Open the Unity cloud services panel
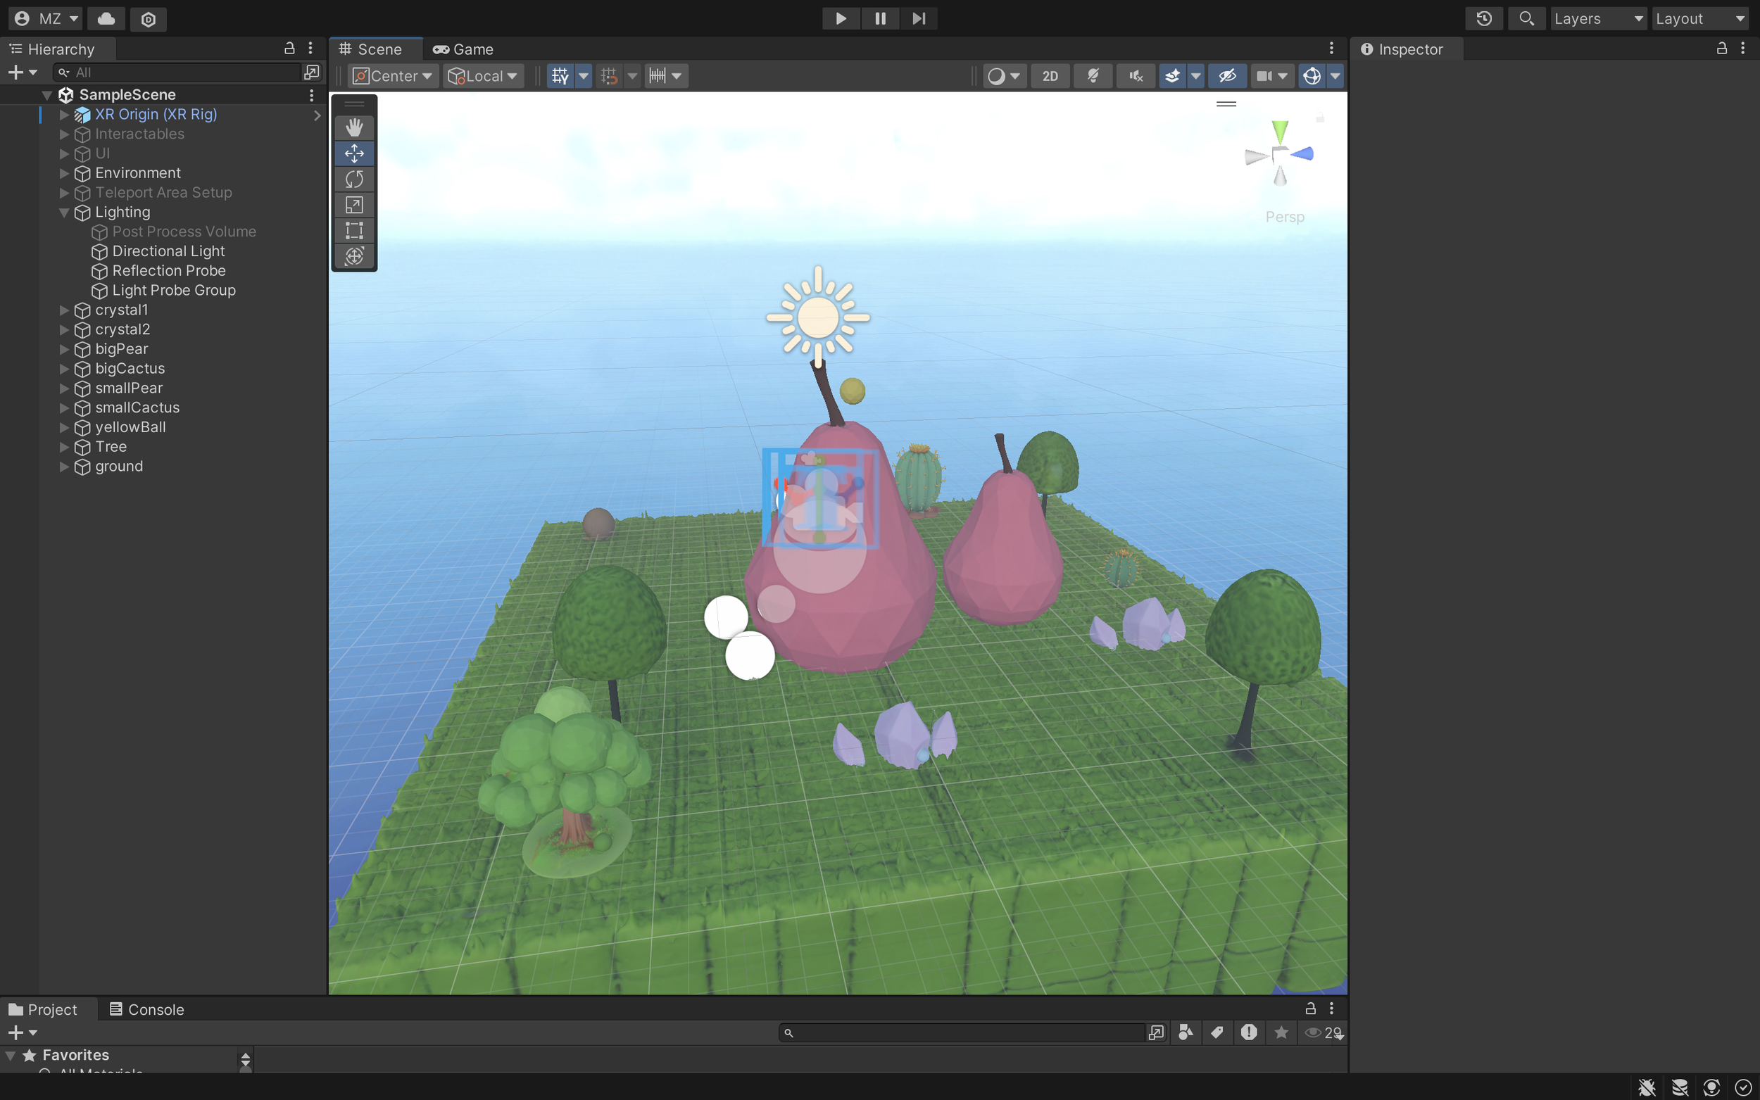Screen dimensions: 1760x1100 point(106,19)
